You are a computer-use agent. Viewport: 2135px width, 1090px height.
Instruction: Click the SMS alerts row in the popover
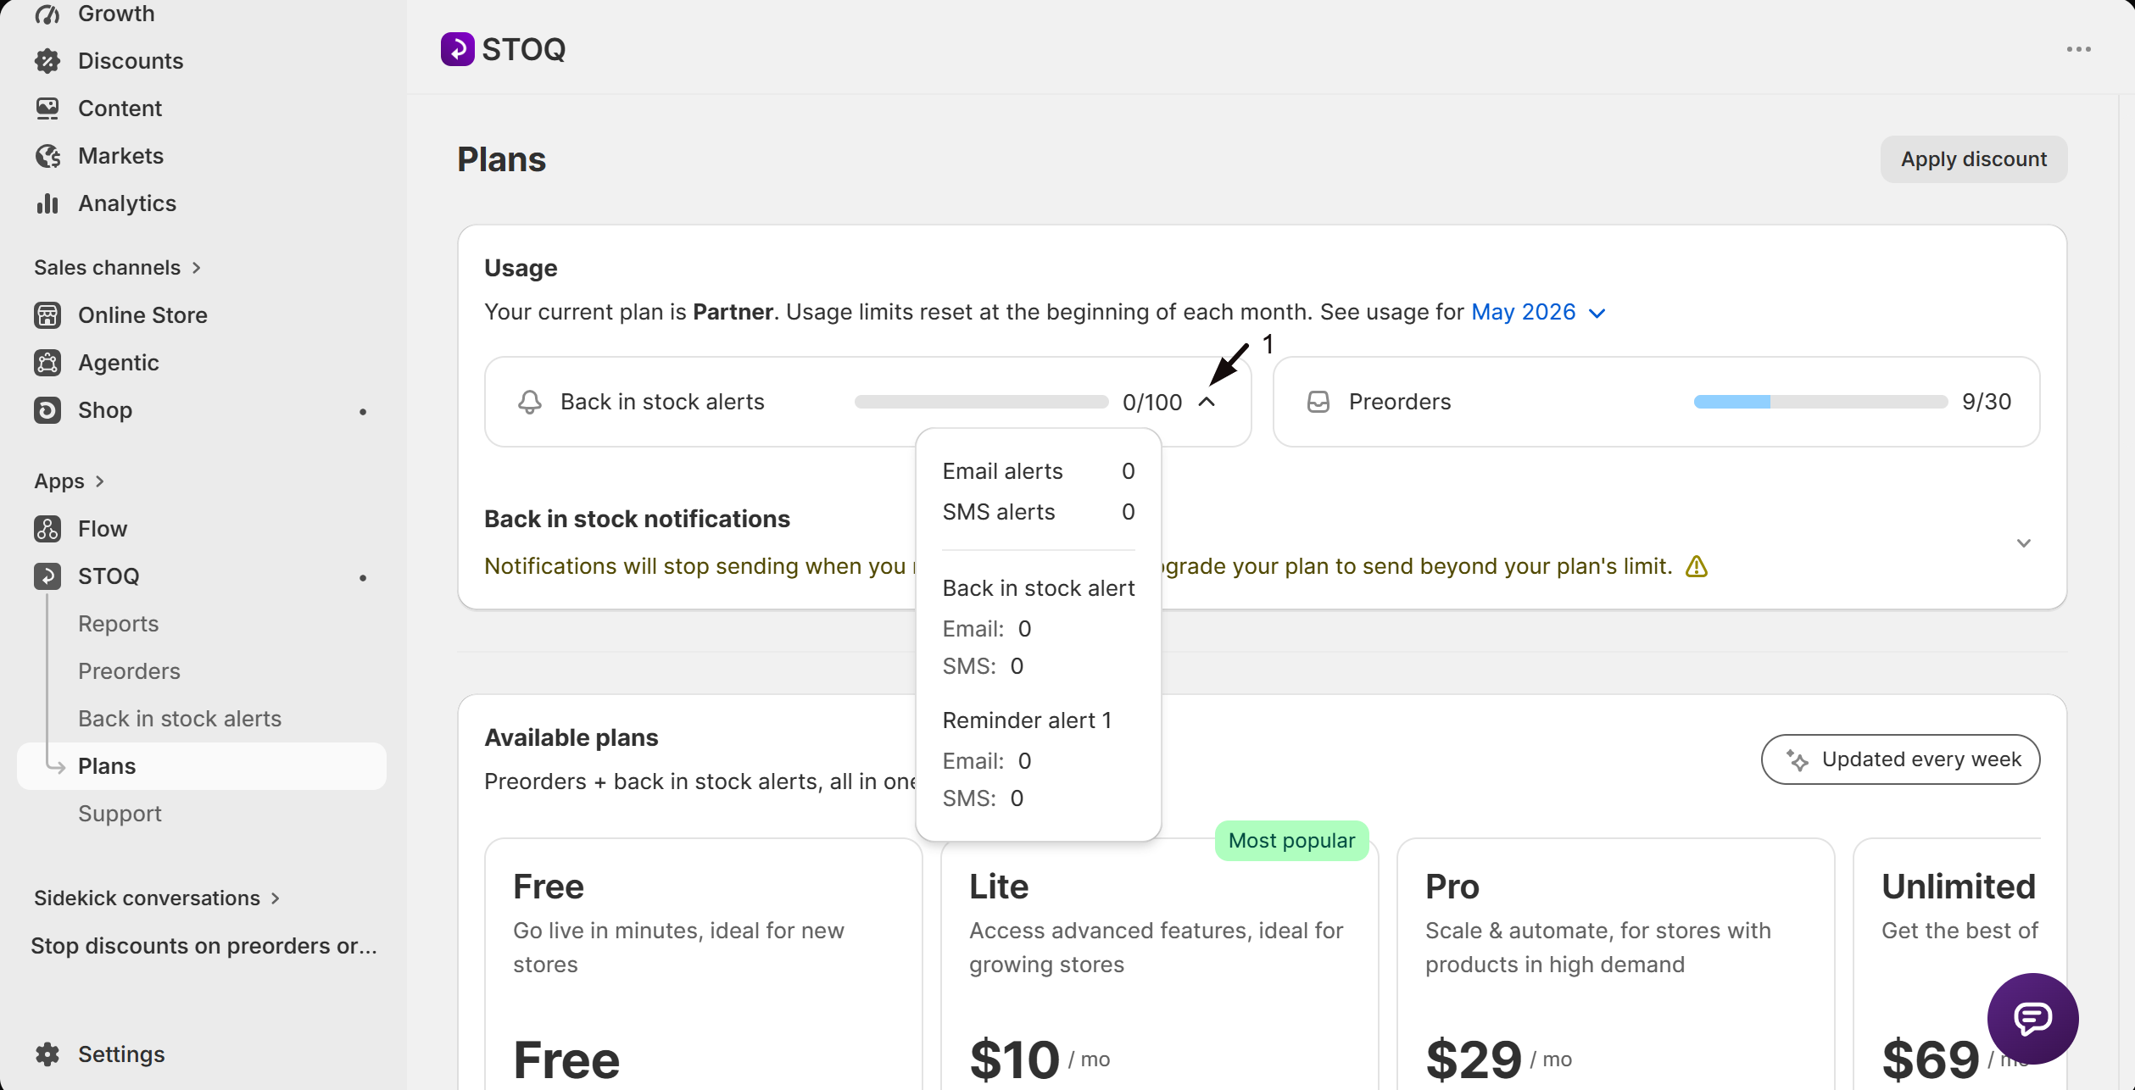[x=1038, y=512]
